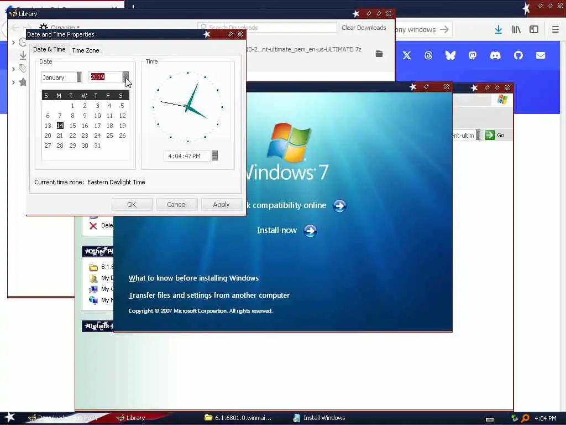Select day 14 in the calendar
This screenshot has height=425, width=566.
[60, 126]
